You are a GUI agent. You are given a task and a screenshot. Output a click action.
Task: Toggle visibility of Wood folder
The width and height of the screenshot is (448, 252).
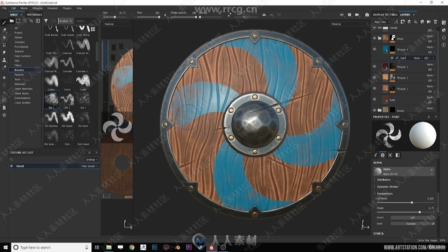click(374, 38)
